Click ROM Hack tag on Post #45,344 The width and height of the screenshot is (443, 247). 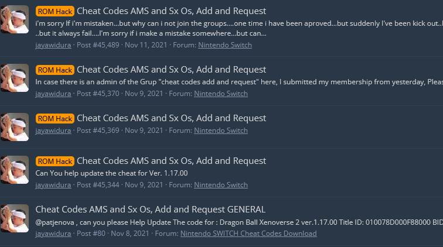point(55,161)
